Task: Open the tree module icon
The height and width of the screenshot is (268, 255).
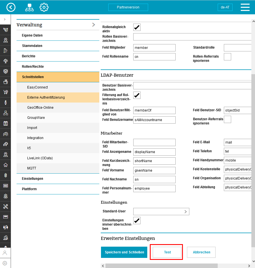Action: click(x=6, y=61)
